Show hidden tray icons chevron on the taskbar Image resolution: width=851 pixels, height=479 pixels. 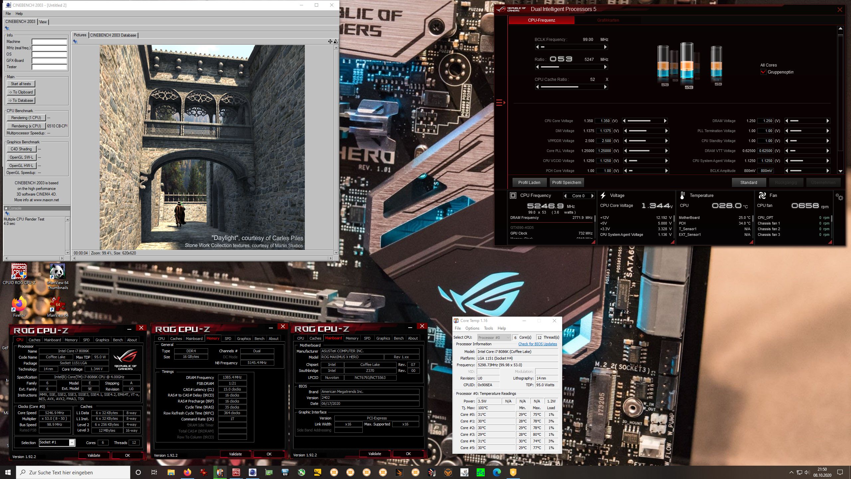pyautogui.click(x=791, y=472)
